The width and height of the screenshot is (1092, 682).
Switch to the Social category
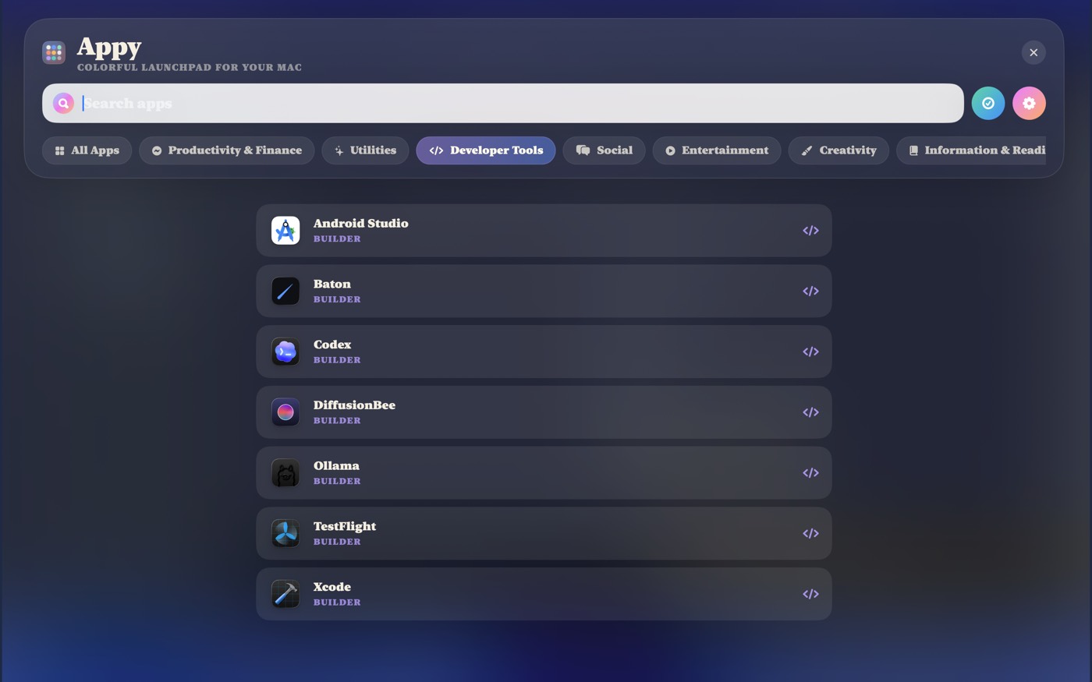[x=604, y=150]
